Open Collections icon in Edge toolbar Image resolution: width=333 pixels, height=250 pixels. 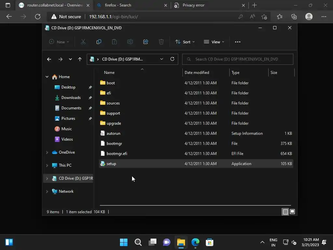(294, 17)
